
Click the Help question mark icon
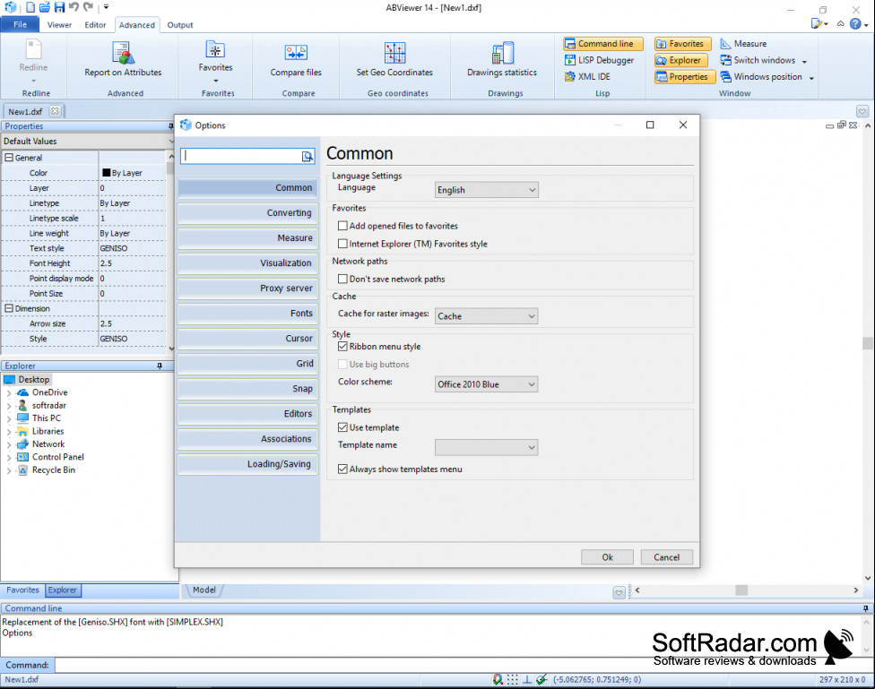855,23
